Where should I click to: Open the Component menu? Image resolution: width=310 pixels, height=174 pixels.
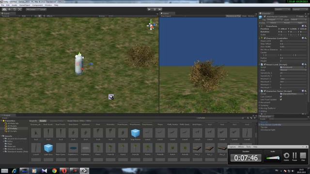click(37, 5)
